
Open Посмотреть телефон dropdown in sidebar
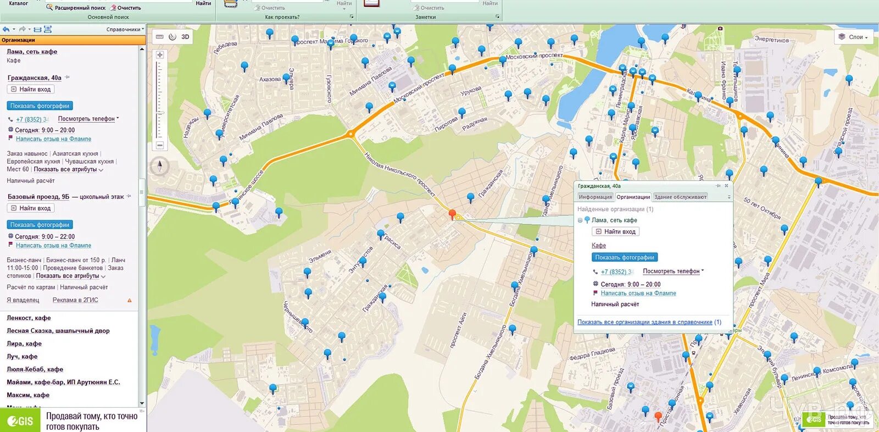point(88,119)
